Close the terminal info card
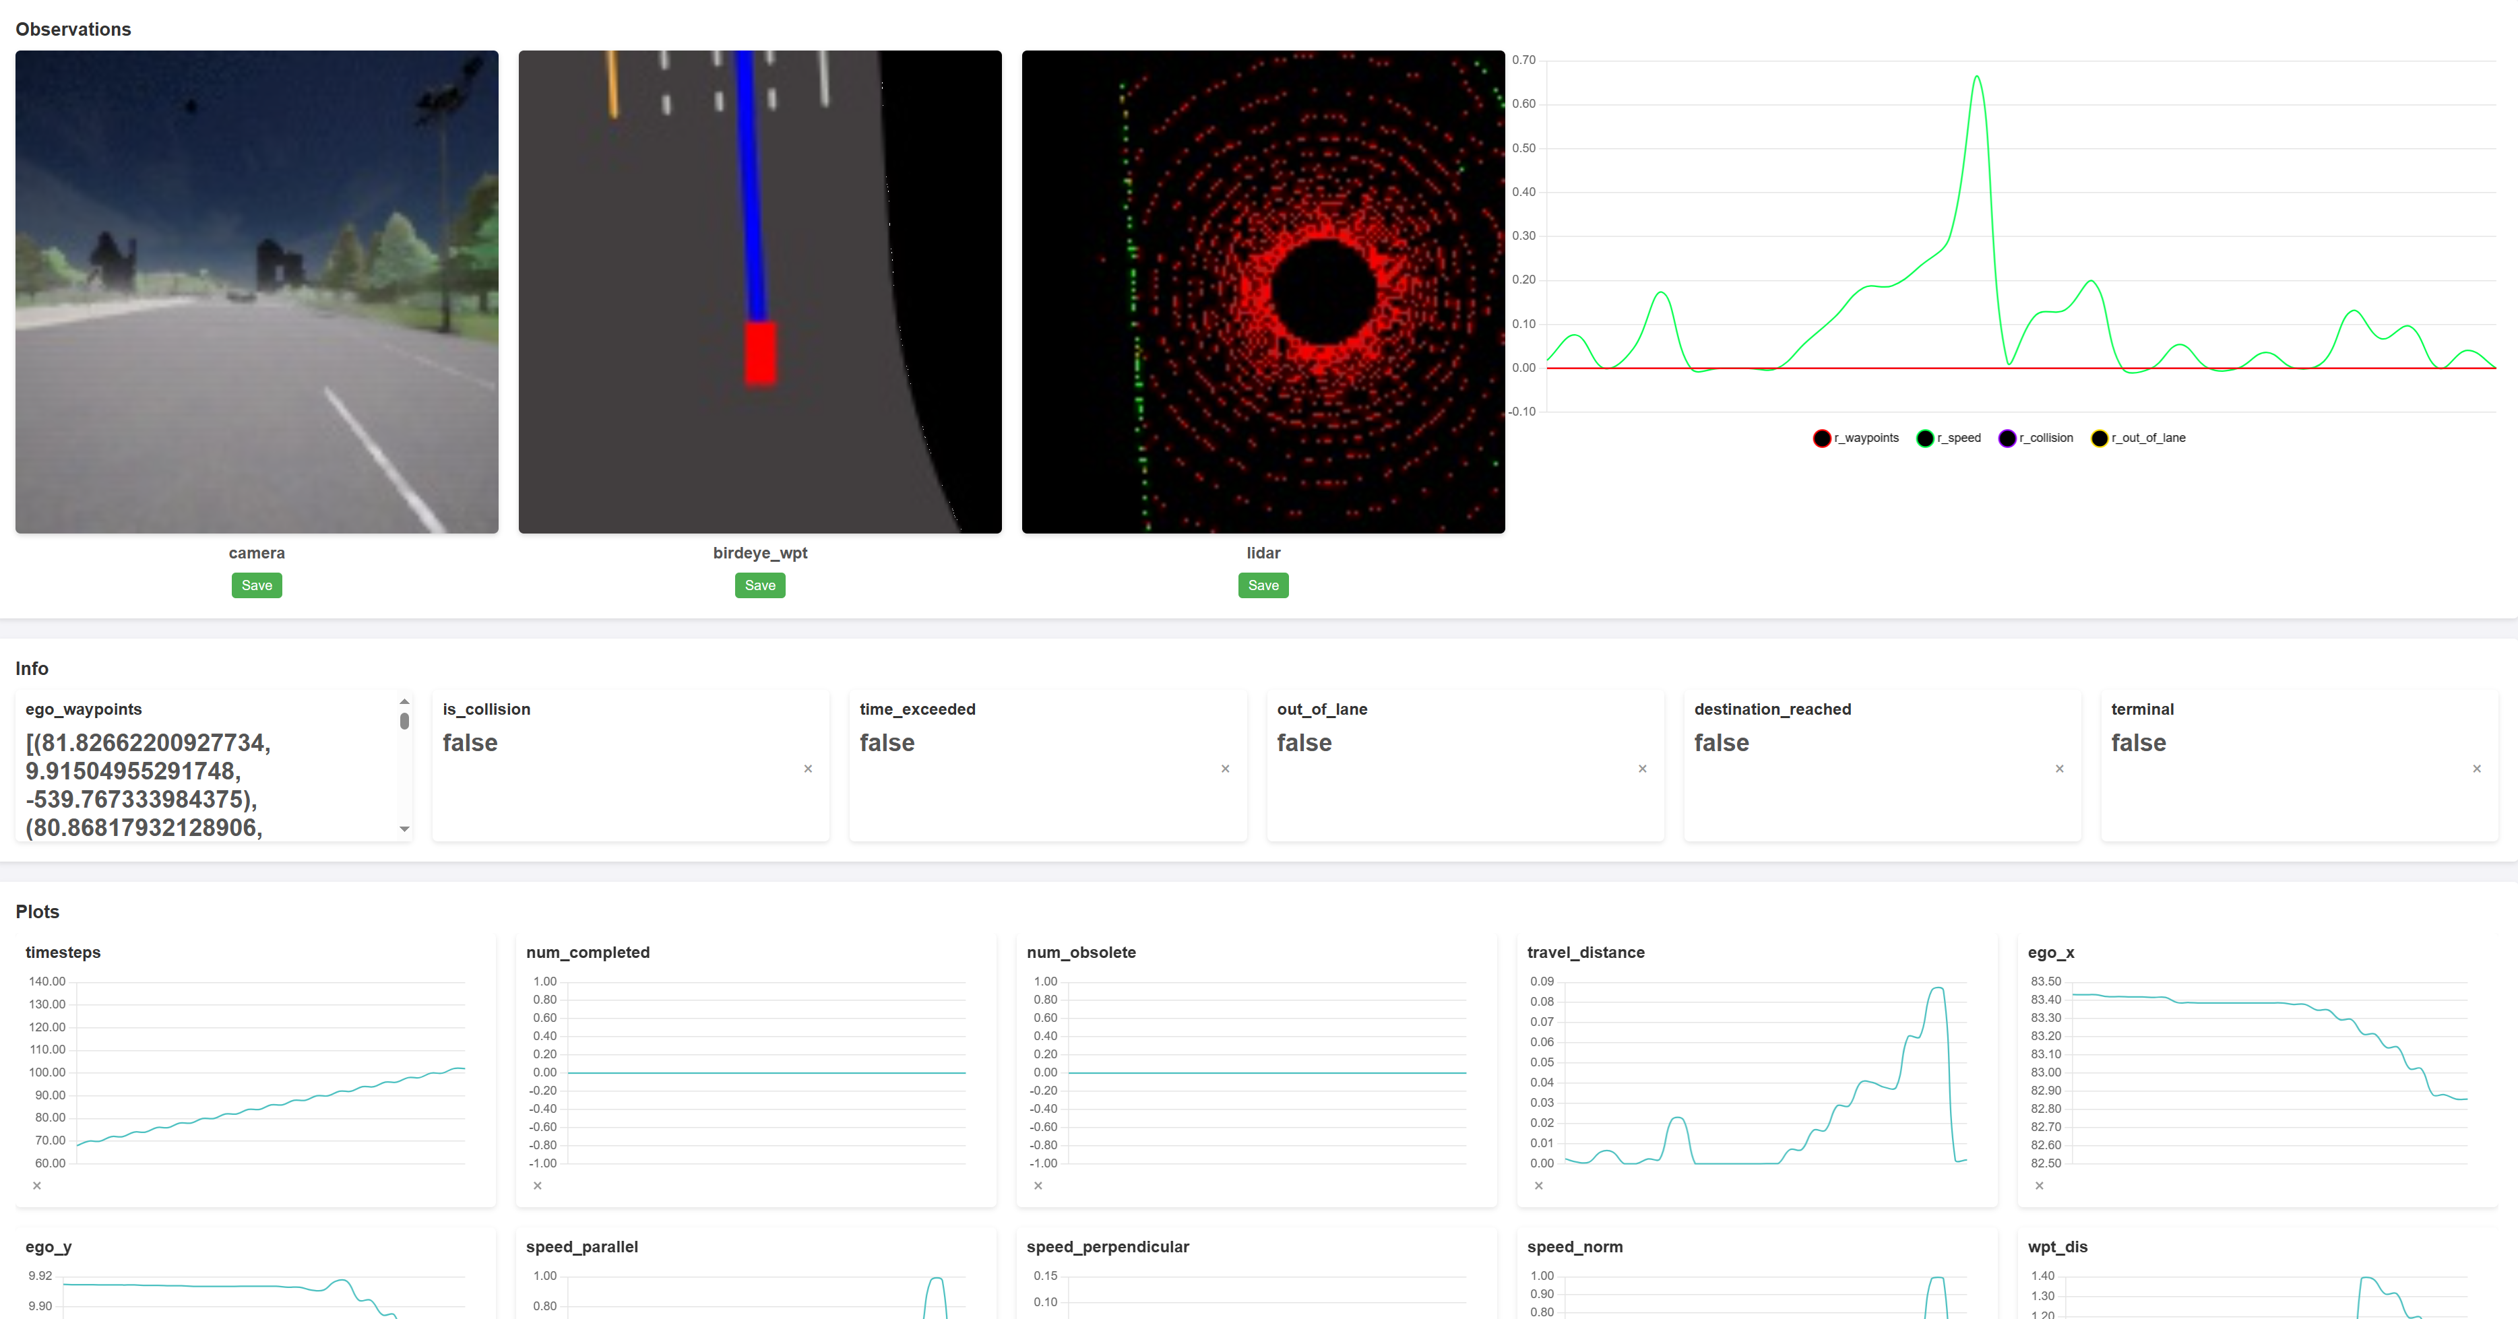Viewport: 2518px width, 1319px height. coord(2476,769)
